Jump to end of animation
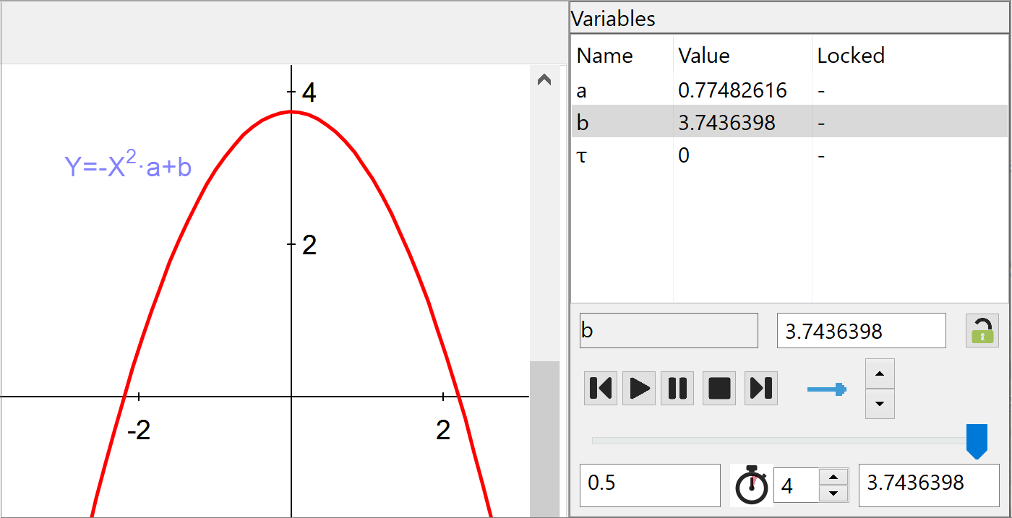This screenshot has width=1012, height=518. click(x=760, y=389)
